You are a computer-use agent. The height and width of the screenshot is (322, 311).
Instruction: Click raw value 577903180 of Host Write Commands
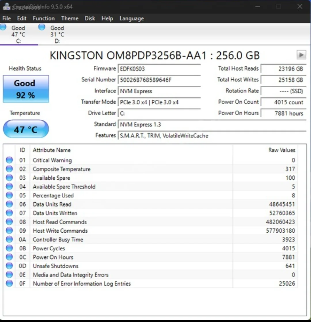pyautogui.click(x=280, y=231)
